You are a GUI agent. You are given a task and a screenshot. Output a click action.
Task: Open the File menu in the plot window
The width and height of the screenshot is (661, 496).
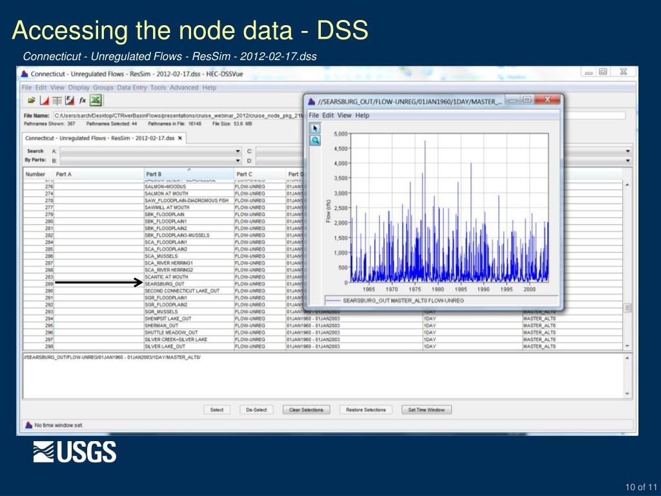pos(314,115)
